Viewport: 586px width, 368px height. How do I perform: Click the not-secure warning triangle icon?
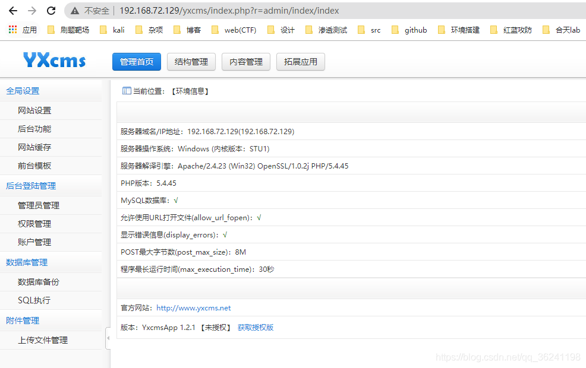(75, 11)
